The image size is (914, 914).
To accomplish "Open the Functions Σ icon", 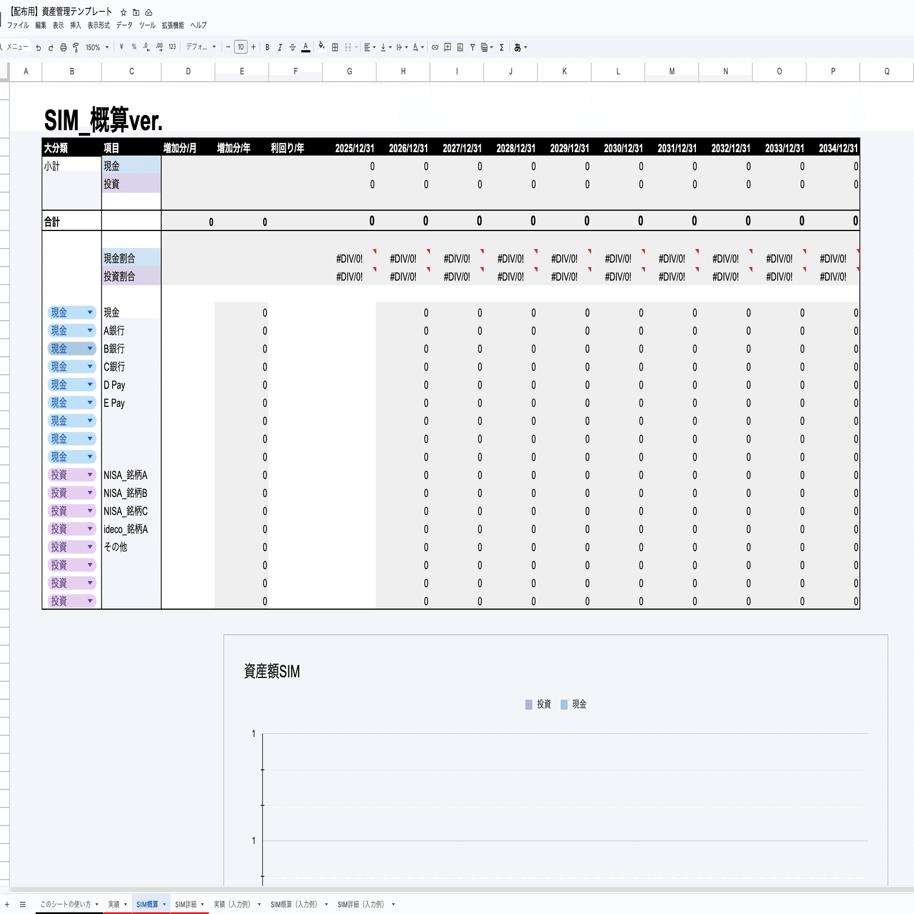I will (501, 47).
